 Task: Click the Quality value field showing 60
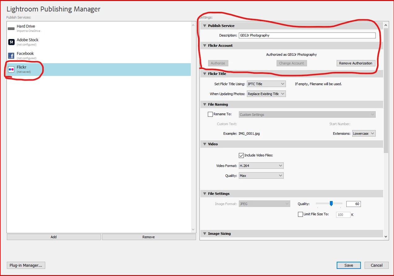pos(353,204)
